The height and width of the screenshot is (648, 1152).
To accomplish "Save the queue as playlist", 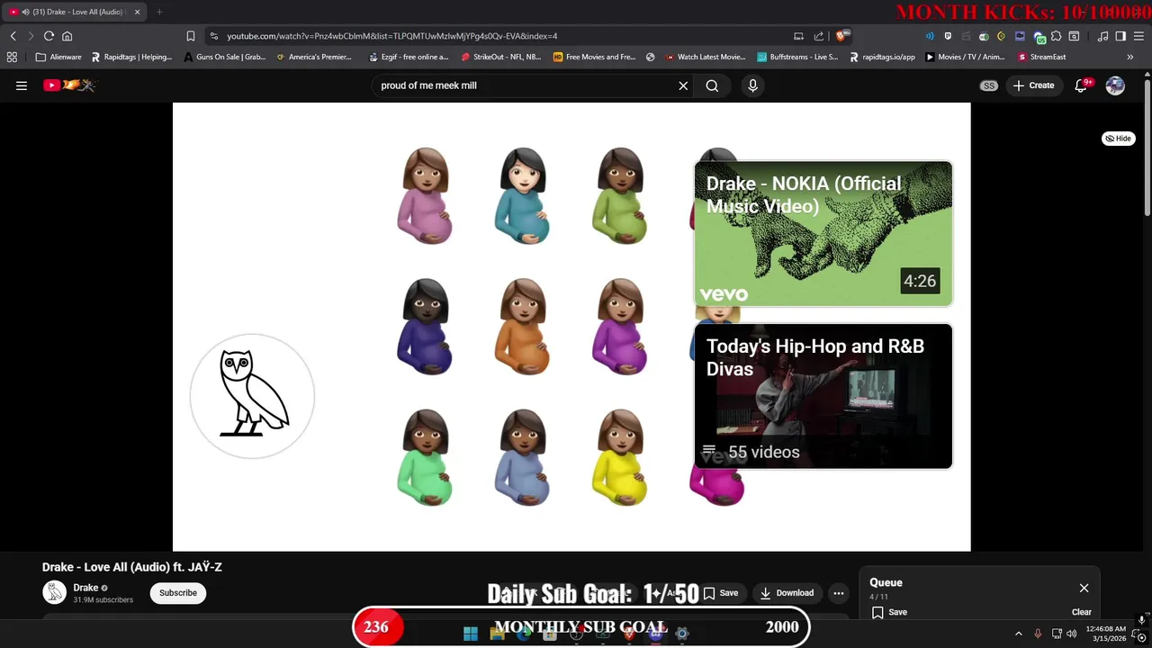I will [x=888, y=612].
